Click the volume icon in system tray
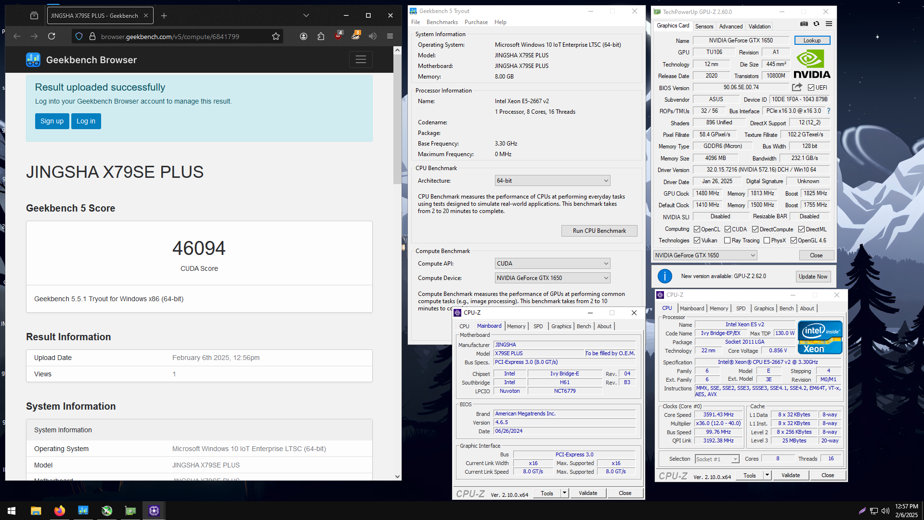Screen dimensions: 924x520 (x=885, y=511)
